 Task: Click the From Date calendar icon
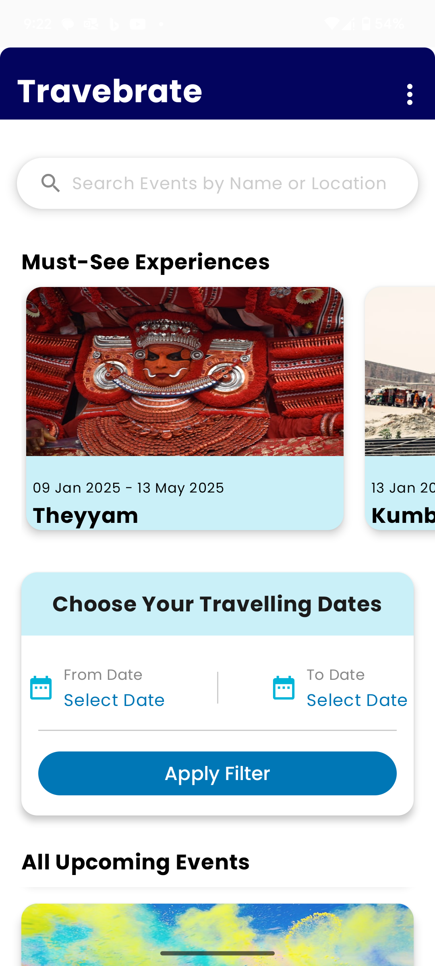point(41,687)
